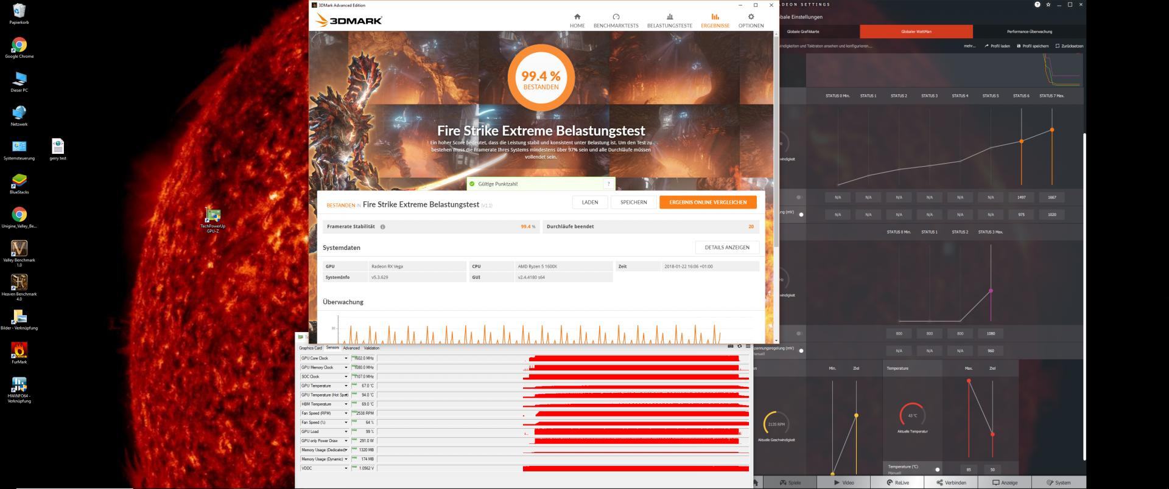Toggle the GPU frequency switch left of 1497 row
The height and width of the screenshot is (489, 1169).
(x=799, y=197)
